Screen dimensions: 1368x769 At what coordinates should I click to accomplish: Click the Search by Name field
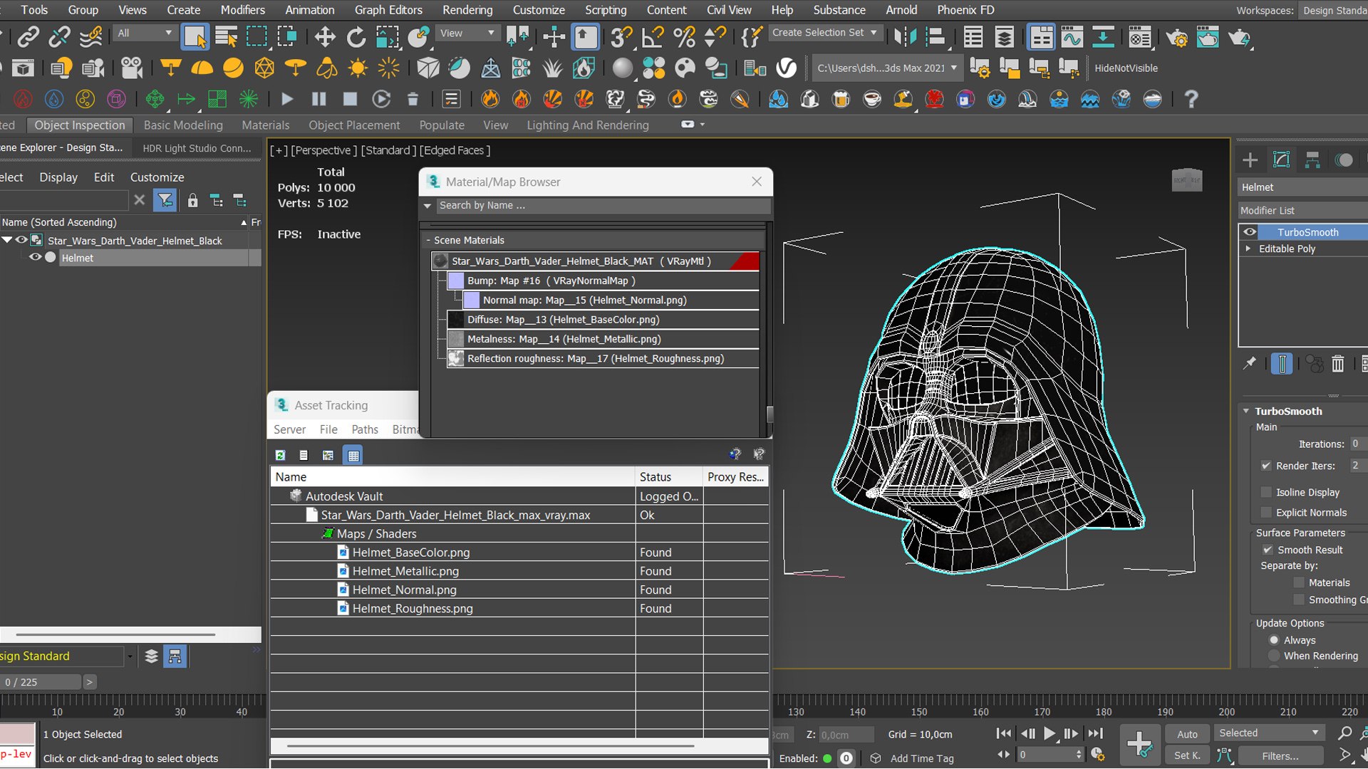[x=603, y=205]
